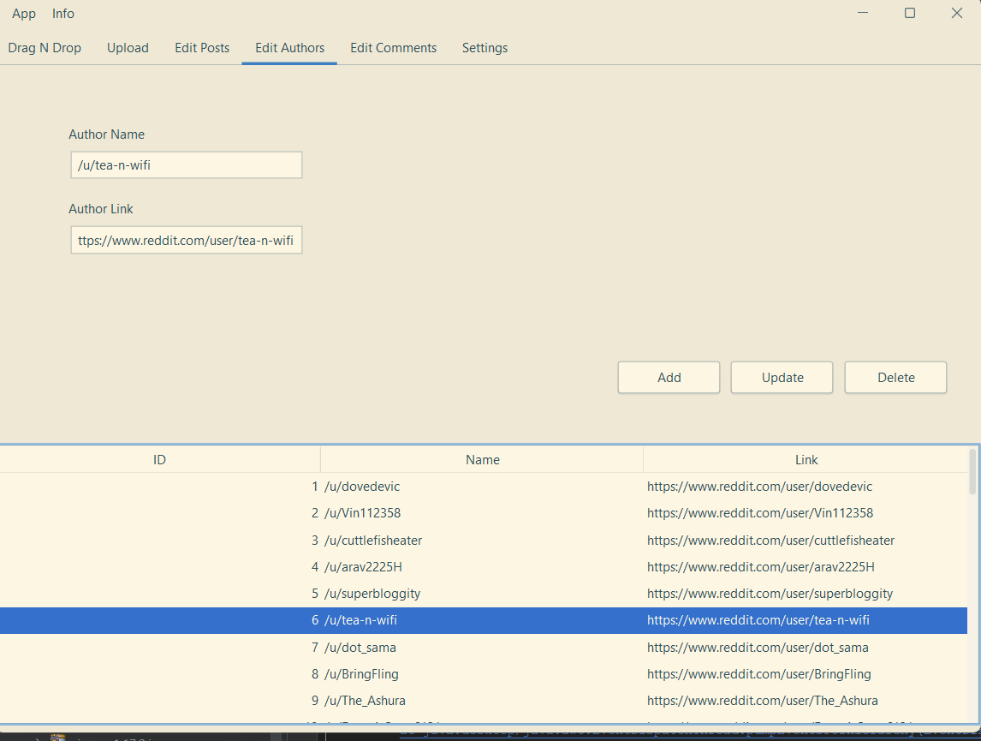
Task: Select the Edit Authors tab
Action: [x=289, y=48]
